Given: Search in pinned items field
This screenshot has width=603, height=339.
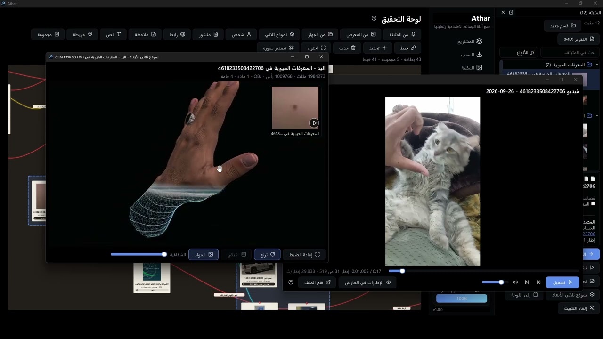Looking at the screenshot, I should pos(570,52).
